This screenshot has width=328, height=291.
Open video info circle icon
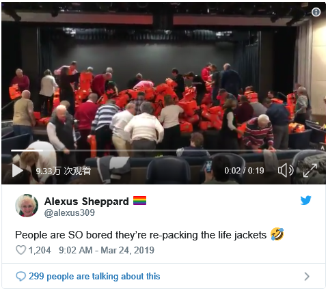point(316,12)
